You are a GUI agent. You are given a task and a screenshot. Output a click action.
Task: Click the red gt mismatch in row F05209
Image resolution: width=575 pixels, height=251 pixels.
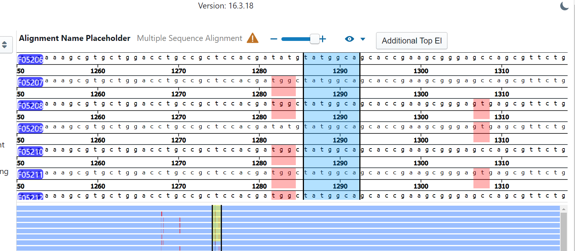pos(482,132)
